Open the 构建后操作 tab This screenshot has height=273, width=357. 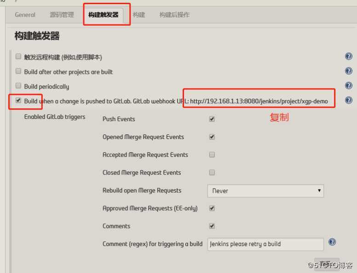pos(175,15)
